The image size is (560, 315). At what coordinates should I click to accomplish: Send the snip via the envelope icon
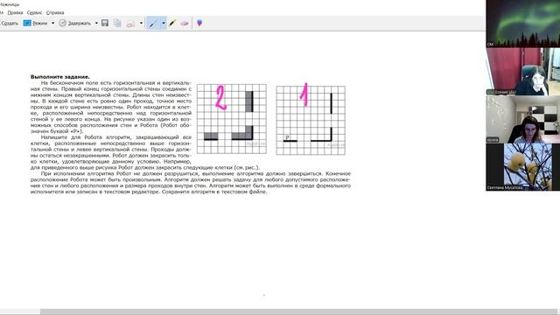(130, 24)
